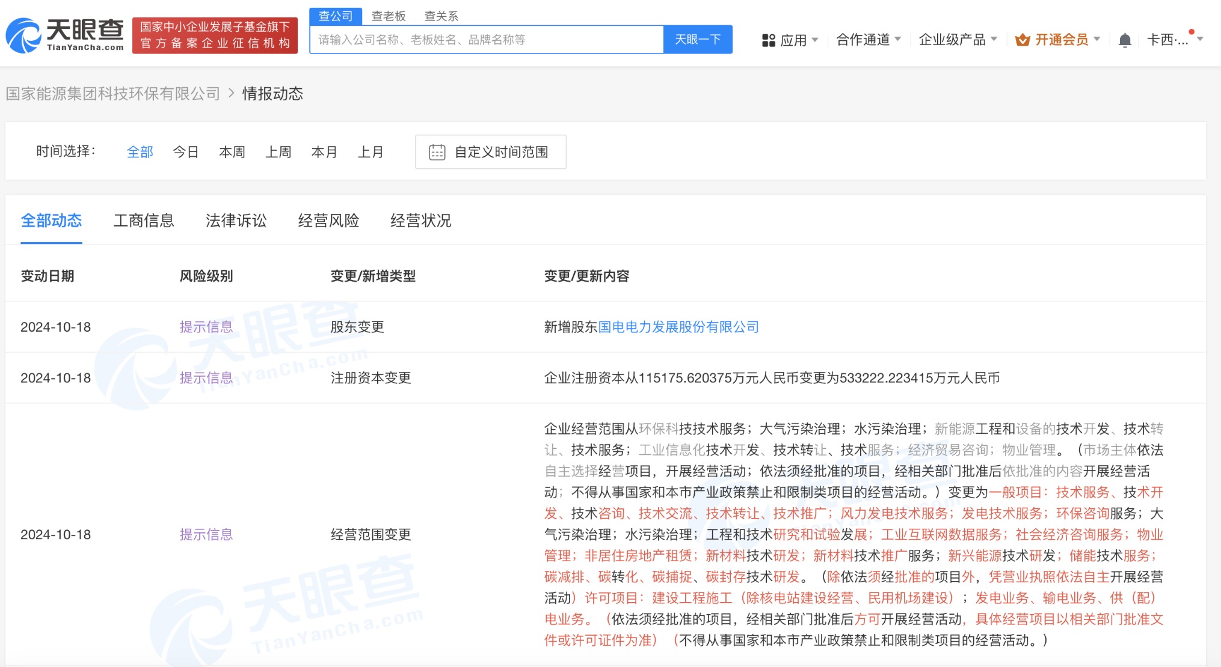Click the calendar icon for custom time range
Image resolution: width=1221 pixels, height=667 pixels.
tap(437, 153)
